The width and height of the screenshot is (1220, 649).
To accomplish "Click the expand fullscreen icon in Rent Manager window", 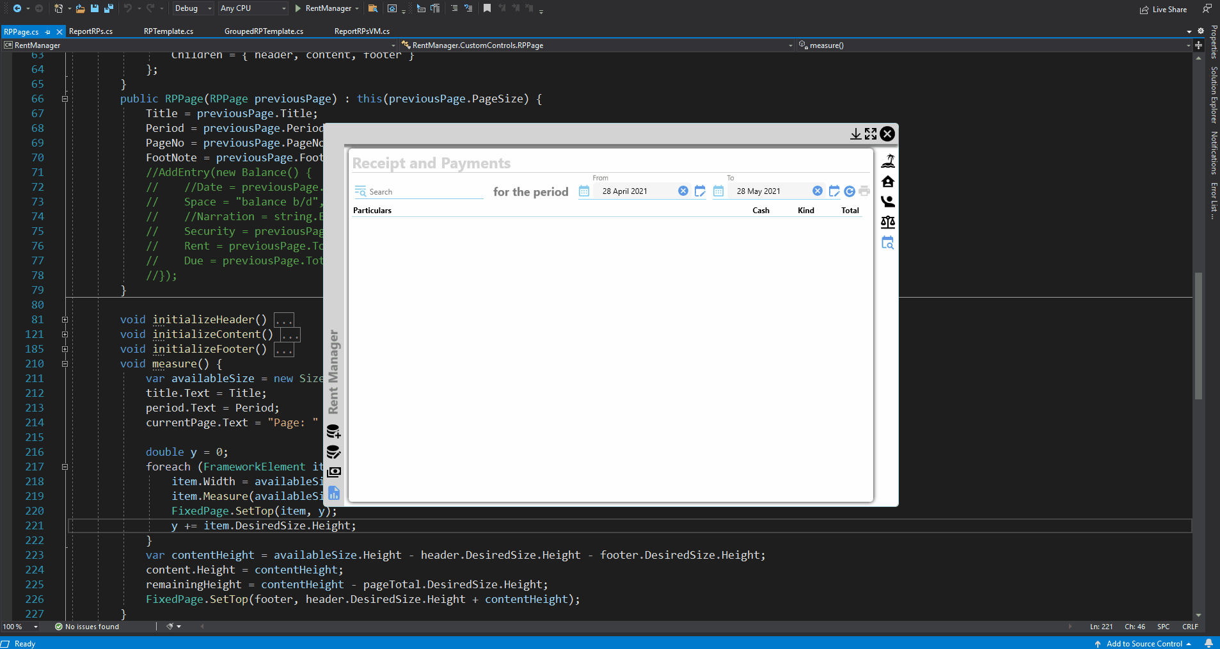I will 871,134.
